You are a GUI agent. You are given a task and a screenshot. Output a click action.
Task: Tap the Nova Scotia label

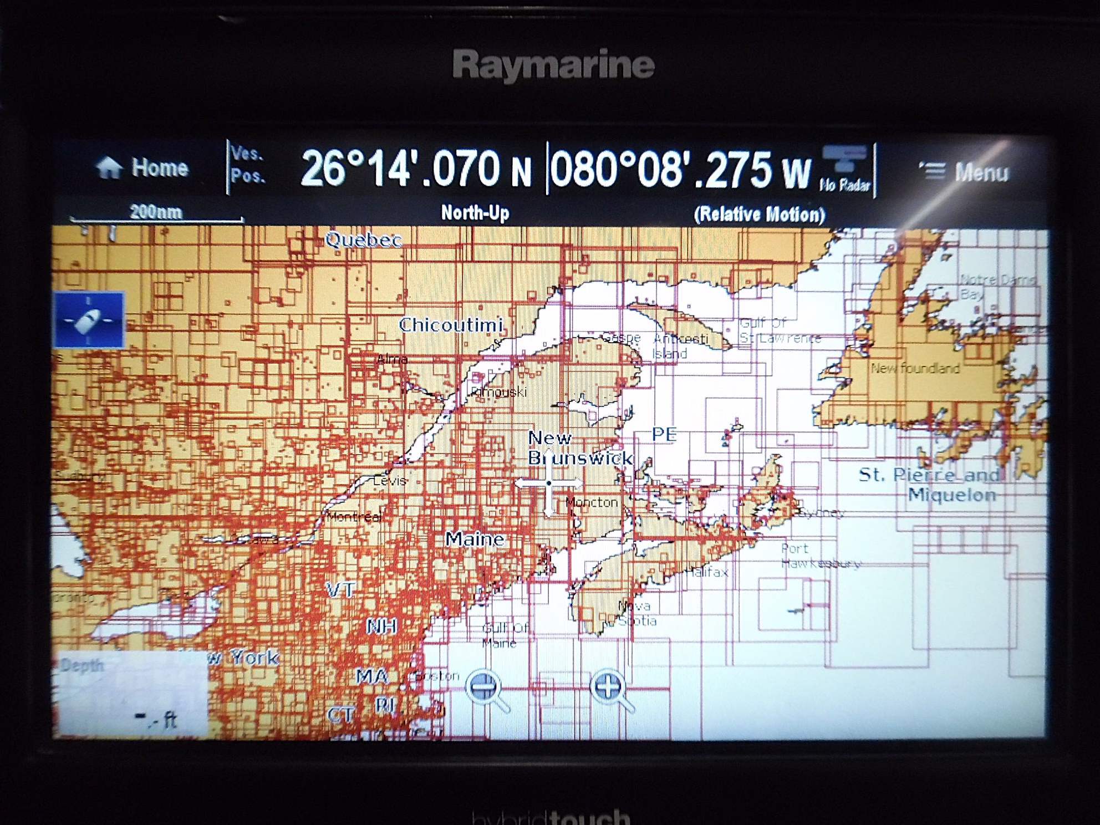[x=637, y=613]
